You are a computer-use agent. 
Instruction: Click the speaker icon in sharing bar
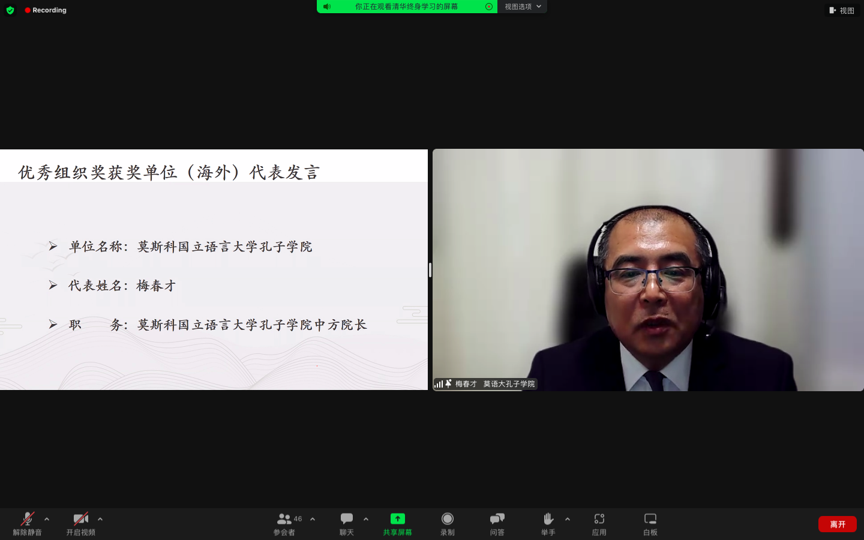(x=327, y=7)
